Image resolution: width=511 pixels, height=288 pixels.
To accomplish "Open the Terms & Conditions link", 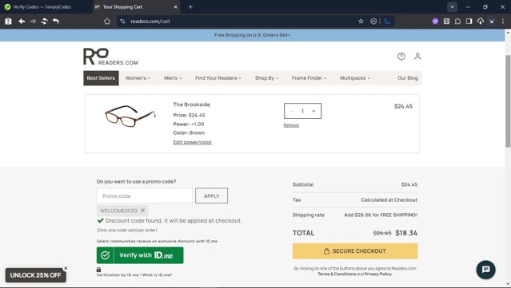I will click(x=337, y=274).
